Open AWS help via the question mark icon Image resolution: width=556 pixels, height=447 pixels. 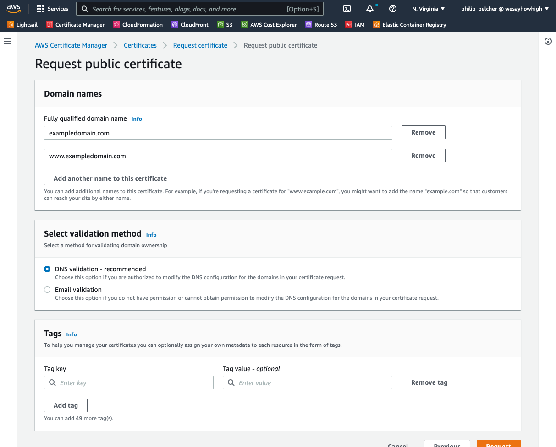pos(392,8)
